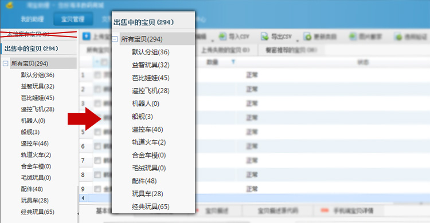This screenshot has width=430, height=223.
Task: Click the left scroll arrow of horizontal scrollbar
Action: coord(83,198)
